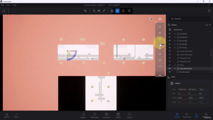Select the Rotate tool in toolbar
The height and width of the screenshot is (120, 213).
pos(123,11)
